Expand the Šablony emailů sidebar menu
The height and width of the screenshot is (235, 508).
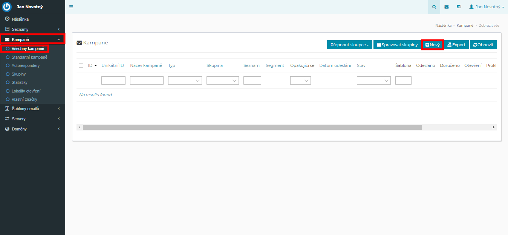32,109
